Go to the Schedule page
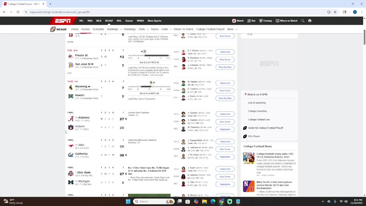366x206 pixels. point(98,29)
